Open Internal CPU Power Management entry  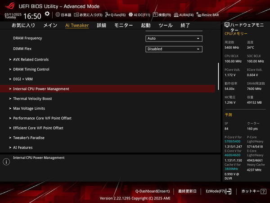pyautogui.click(x=41, y=89)
